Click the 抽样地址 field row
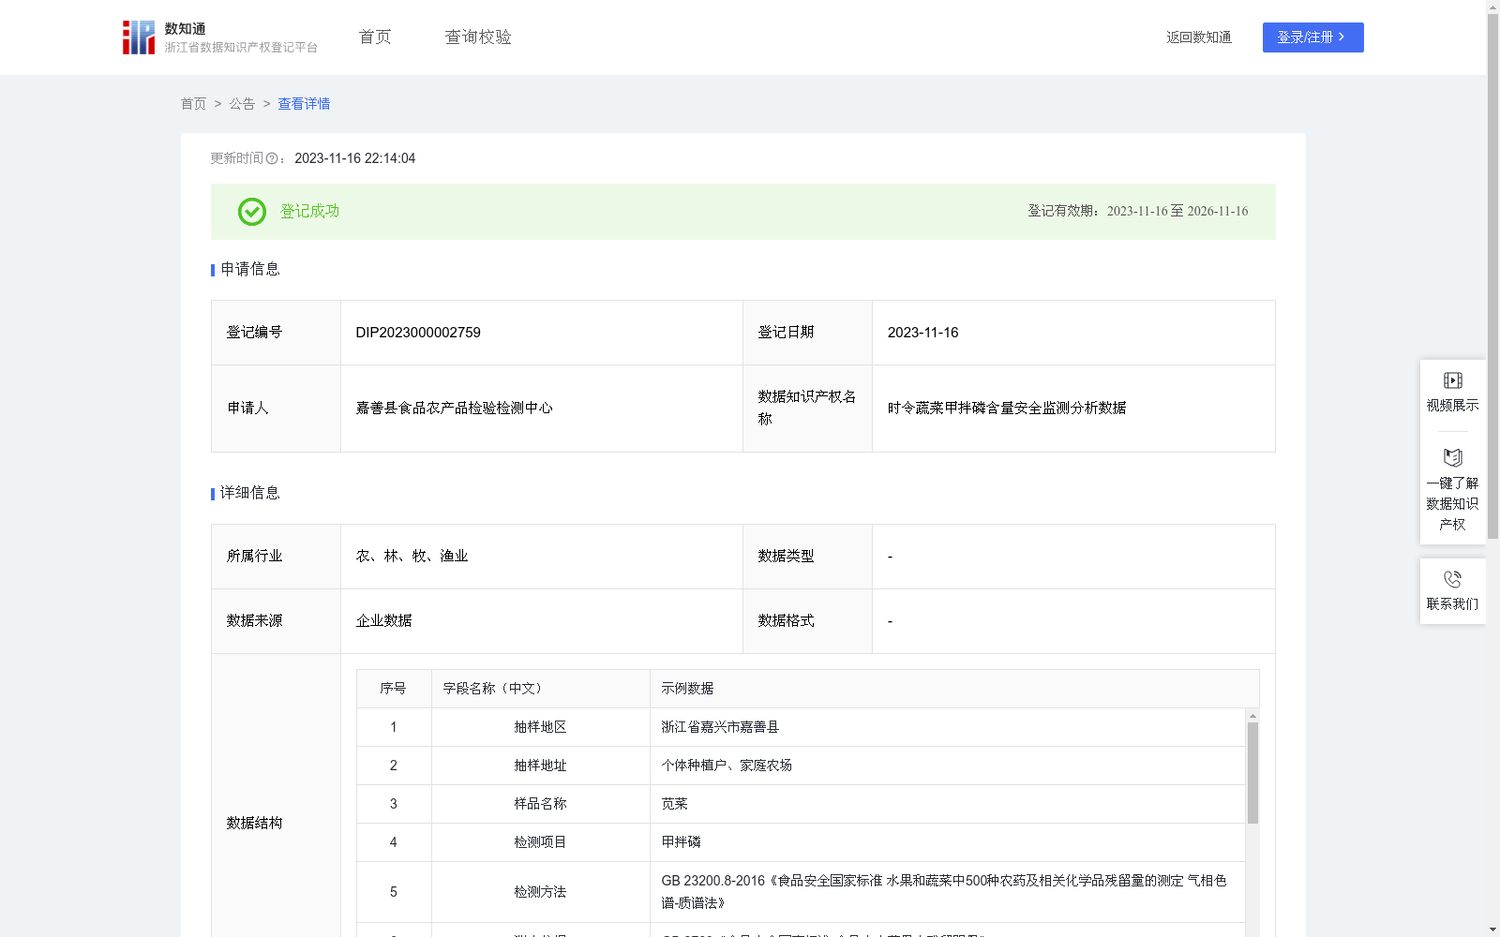The height and width of the screenshot is (937, 1500). tap(801, 766)
